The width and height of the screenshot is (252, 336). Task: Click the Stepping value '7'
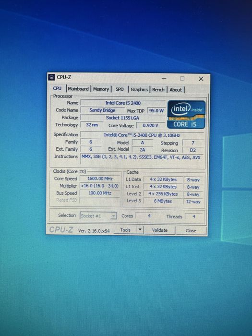(193, 143)
